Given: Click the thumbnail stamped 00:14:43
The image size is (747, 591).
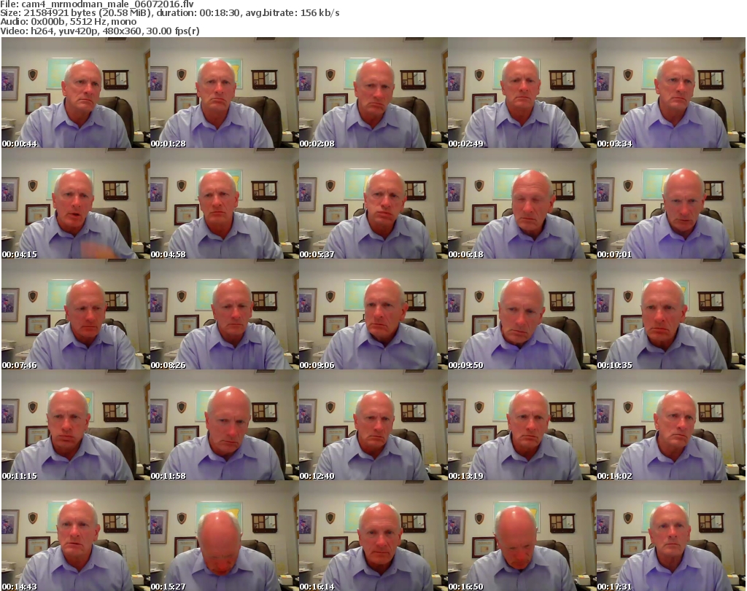Looking at the screenshot, I should coord(76,536).
